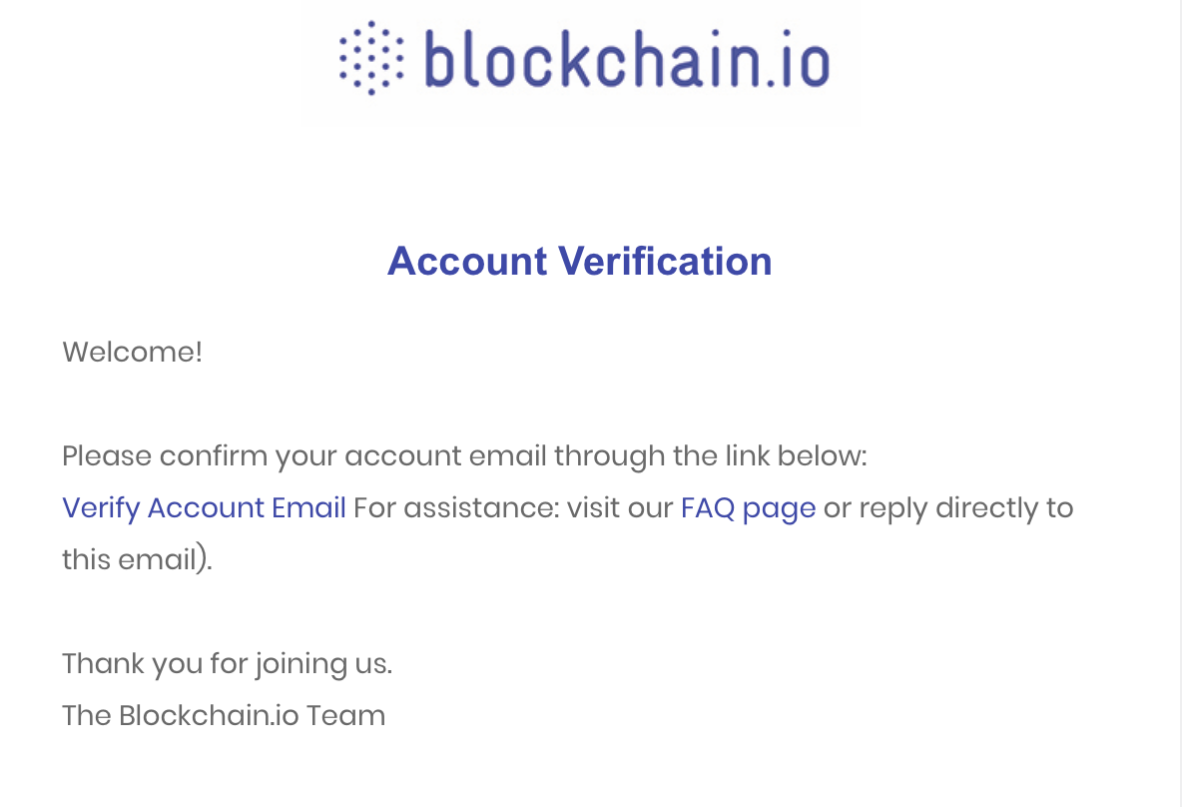Image resolution: width=1182 pixels, height=807 pixels.
Task: Click the 'visit our' text before FAQ
Action: point(620,508)
